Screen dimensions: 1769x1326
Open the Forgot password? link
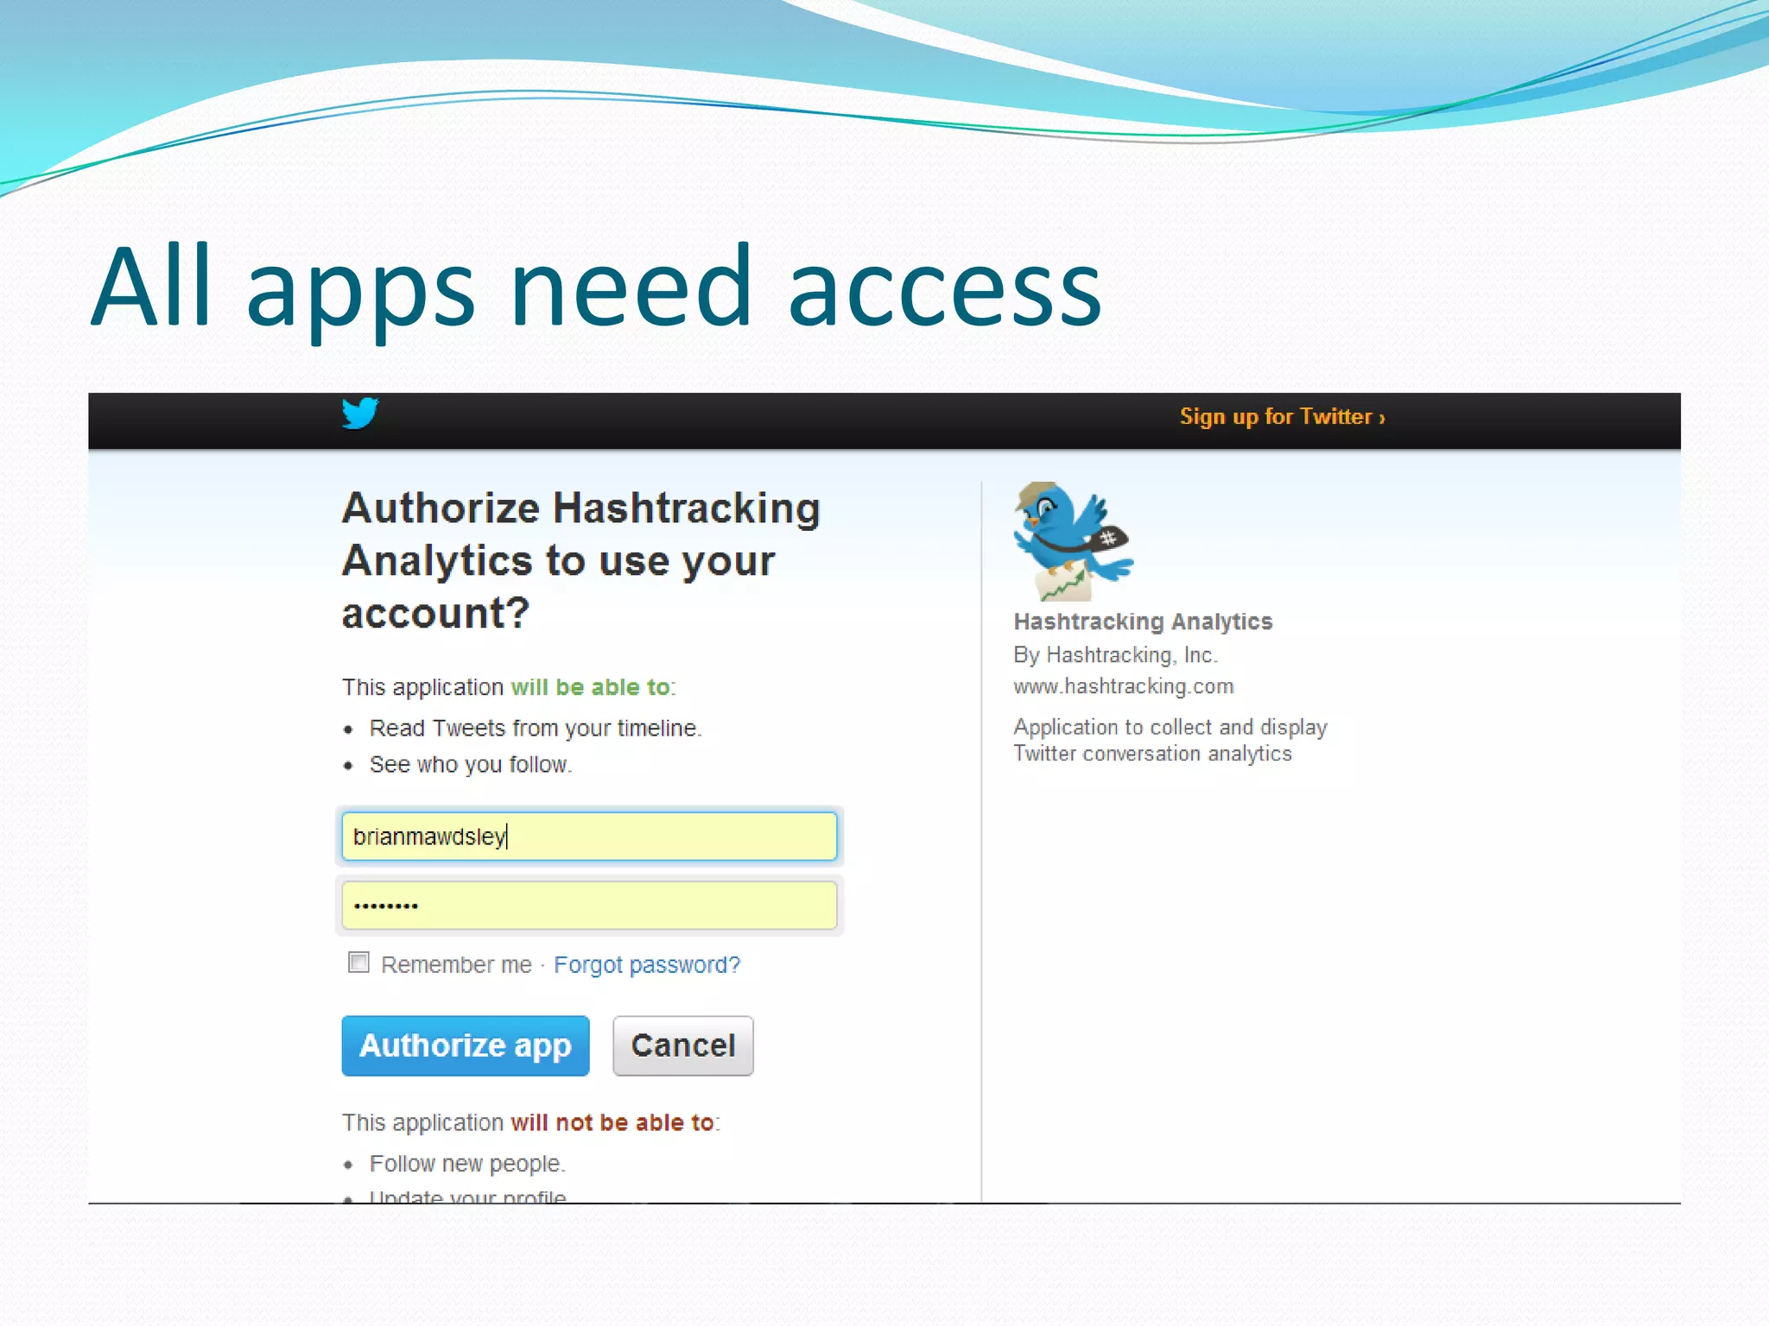[x=647, y=964]
